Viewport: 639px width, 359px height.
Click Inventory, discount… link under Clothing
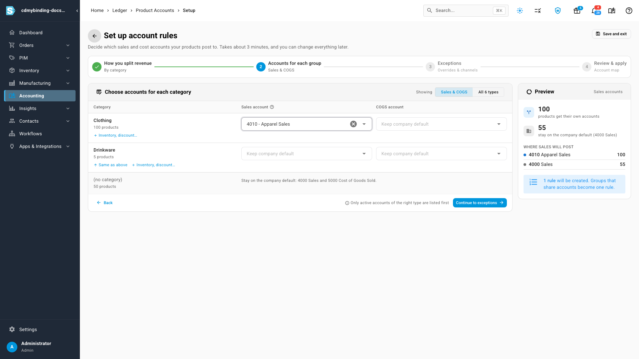click(115, 135)
